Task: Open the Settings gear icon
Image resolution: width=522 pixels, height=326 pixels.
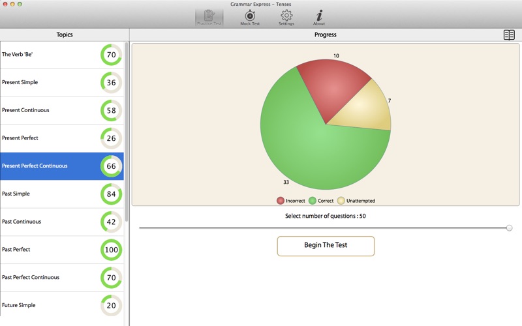Action: point(286,16)
